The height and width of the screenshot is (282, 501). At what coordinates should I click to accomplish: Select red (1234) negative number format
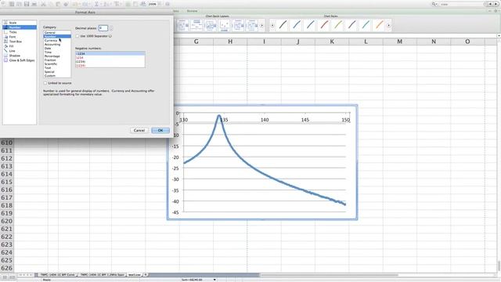(110, 65)
